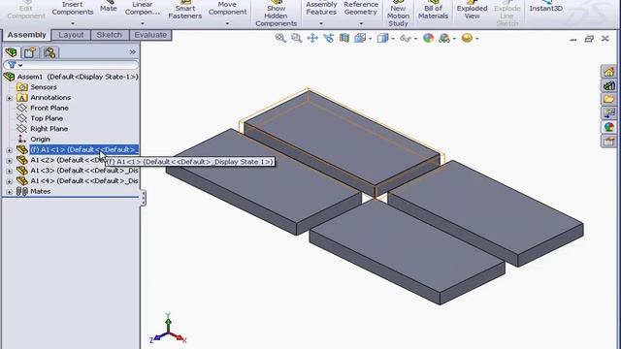Image resolution: width=621 pixels, height=349 pixels.
Task: Open the filter funnel dropdown arrow
Action: tap(20, 65)
